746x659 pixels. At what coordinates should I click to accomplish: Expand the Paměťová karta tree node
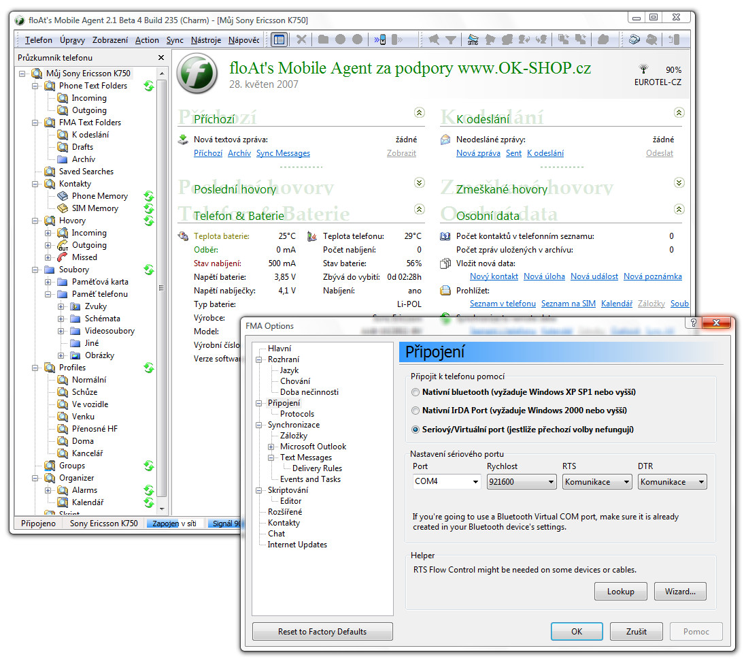[x=48, y=283]
